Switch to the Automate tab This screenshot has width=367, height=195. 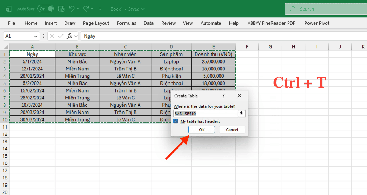[211, 23]
